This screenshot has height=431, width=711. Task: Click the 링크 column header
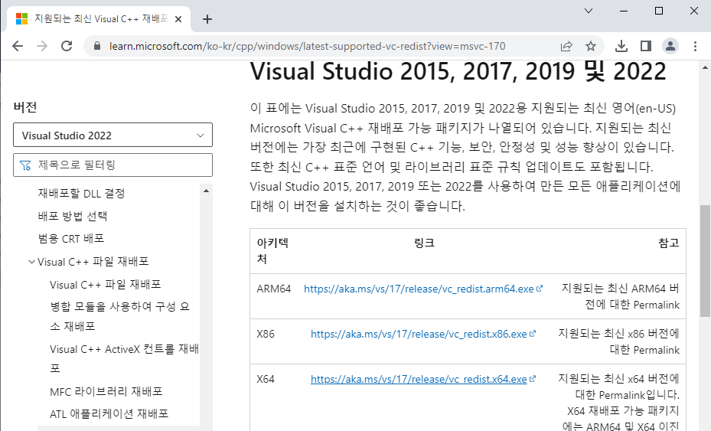point(425,243)
